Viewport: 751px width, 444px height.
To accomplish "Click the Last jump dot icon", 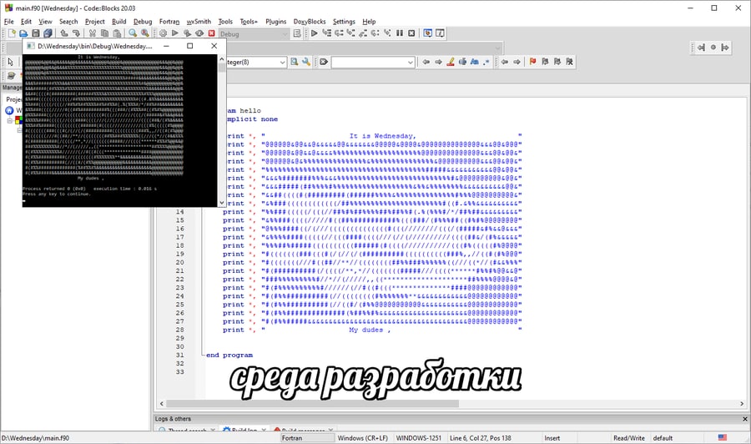I will (713, 47).
